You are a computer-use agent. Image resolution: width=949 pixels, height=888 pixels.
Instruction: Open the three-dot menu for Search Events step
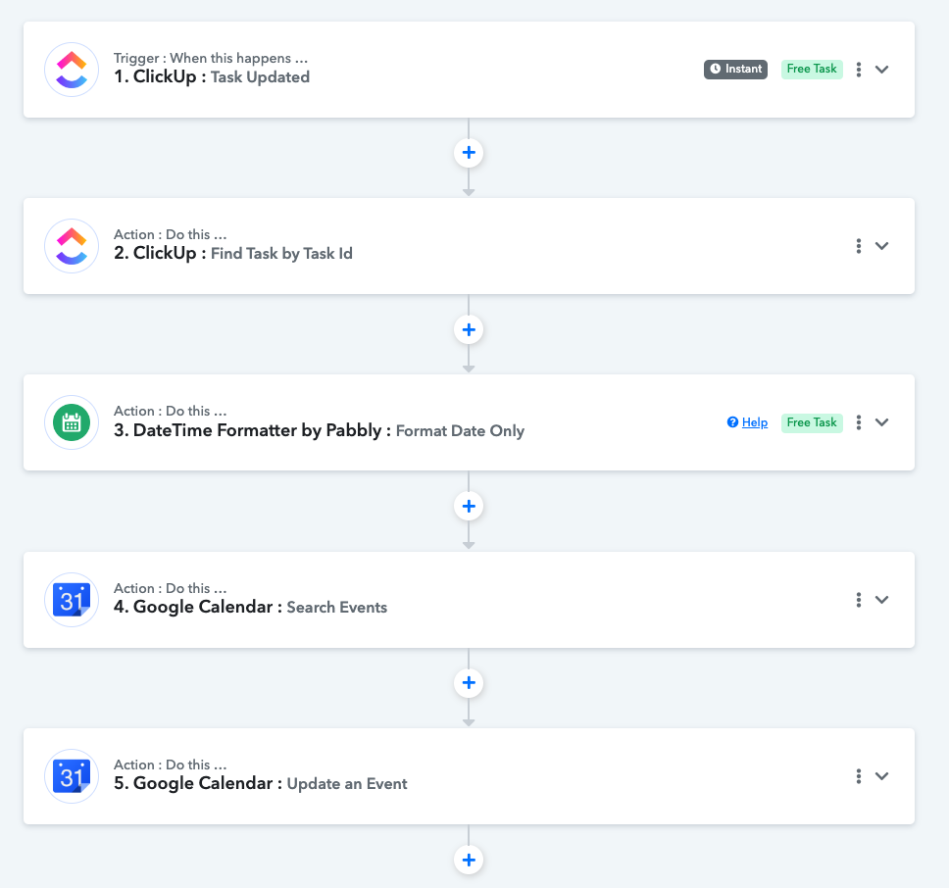pos(858,600)
